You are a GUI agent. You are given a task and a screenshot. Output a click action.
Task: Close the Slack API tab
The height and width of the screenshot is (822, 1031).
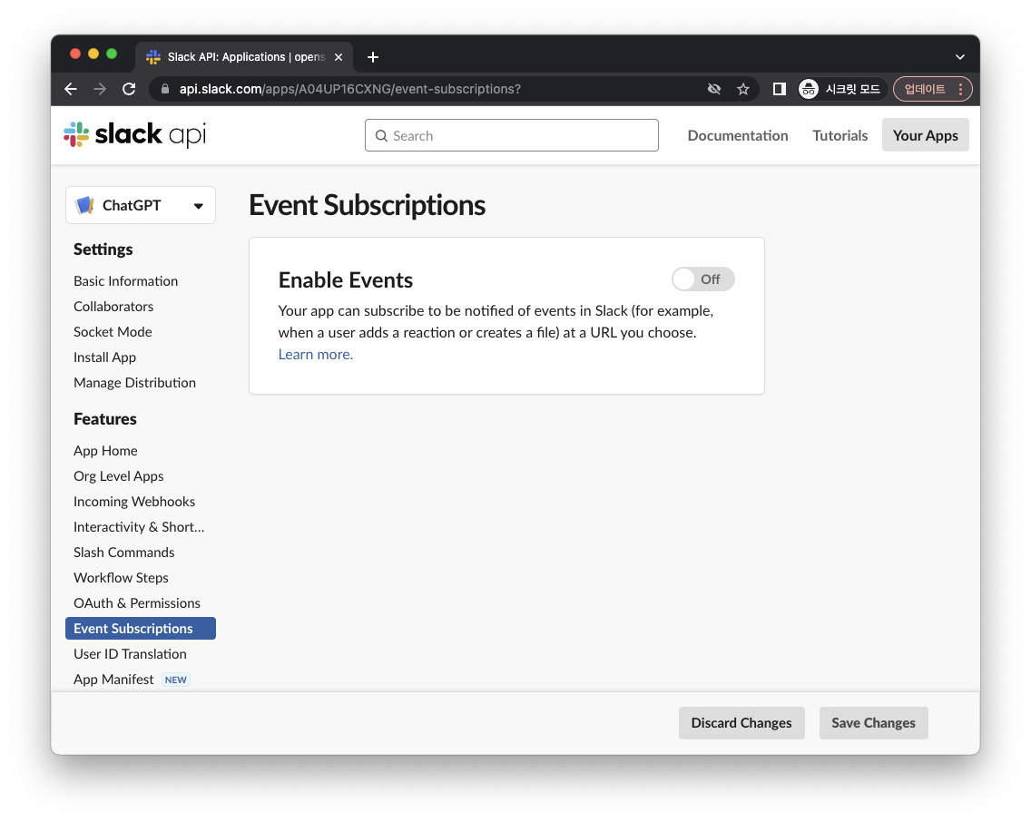(339, 57)
